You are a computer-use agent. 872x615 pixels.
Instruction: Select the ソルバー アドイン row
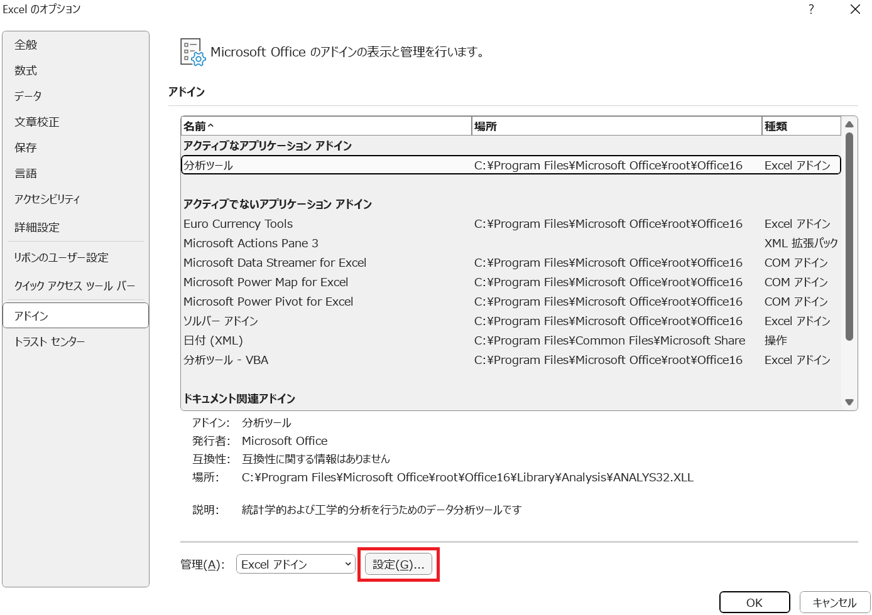pyautogui.click(x=511, y=321)
